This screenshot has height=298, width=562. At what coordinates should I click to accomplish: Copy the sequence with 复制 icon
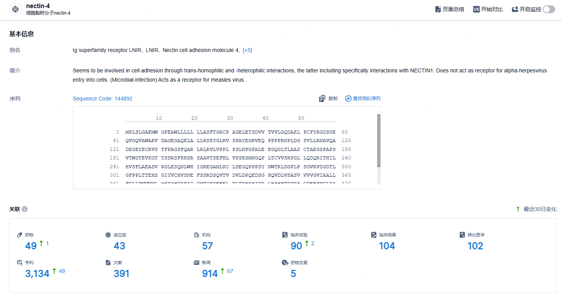coord(322,99)
